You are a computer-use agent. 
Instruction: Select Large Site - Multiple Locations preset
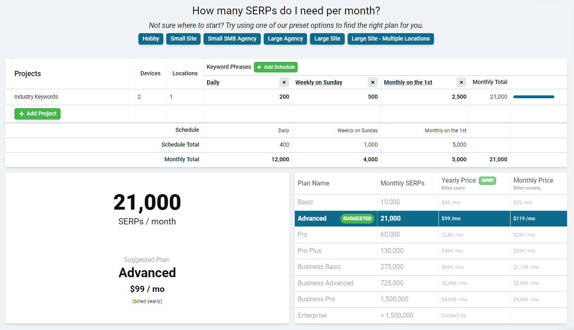[391, 39]
